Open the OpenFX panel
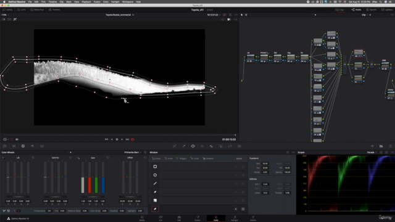The image size is (395, 222). (372, 10)
